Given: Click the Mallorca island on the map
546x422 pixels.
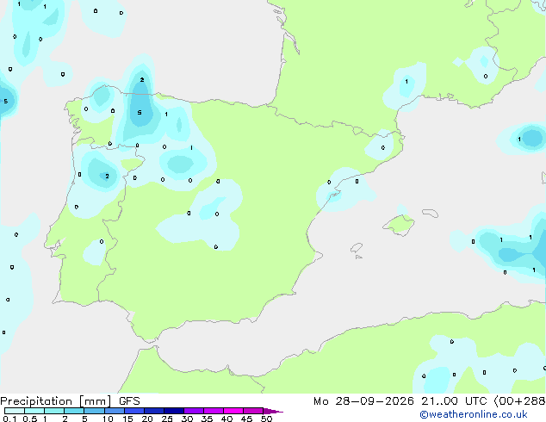Looking at the screenshot, I should pyautogui.click(x=399, y=225).
